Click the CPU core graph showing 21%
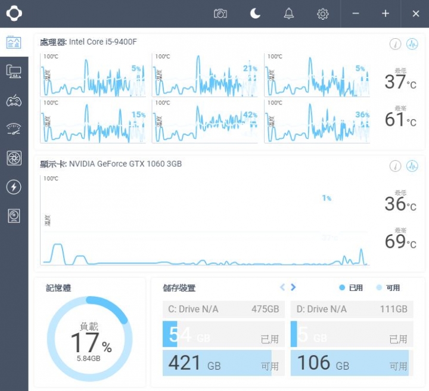Screen dimensions: 429x391 pos(204,75)
